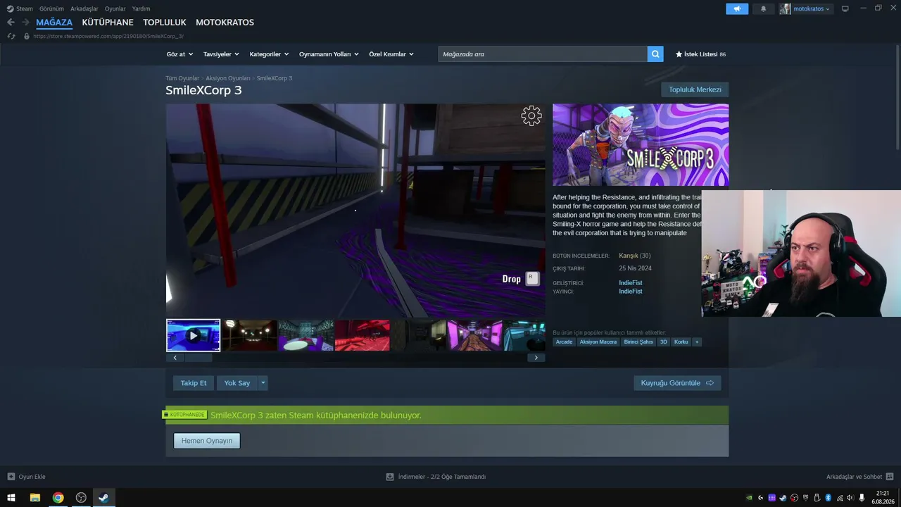Switch to the TOPLULUK tab

coord(165,23)
